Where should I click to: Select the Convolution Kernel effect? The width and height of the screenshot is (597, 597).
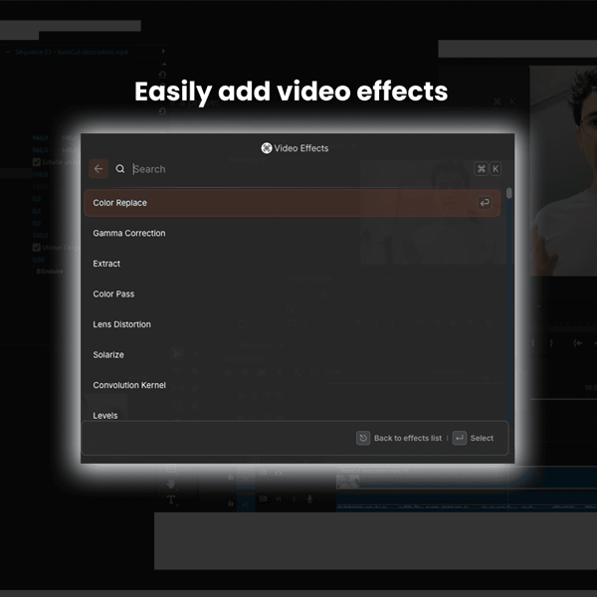[292, 385]
